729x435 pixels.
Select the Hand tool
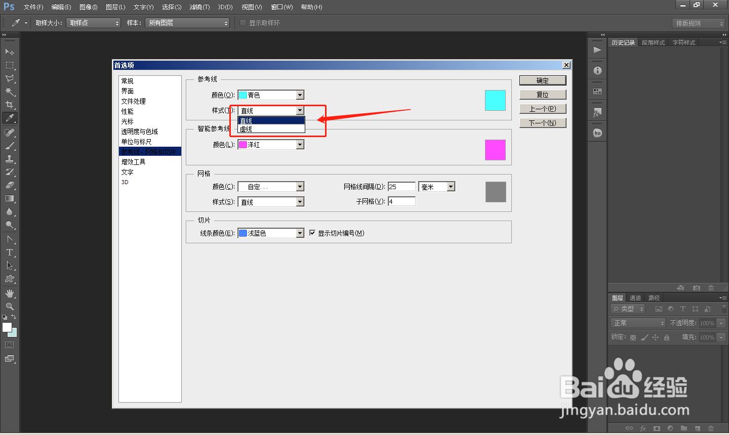click(10, 293)
